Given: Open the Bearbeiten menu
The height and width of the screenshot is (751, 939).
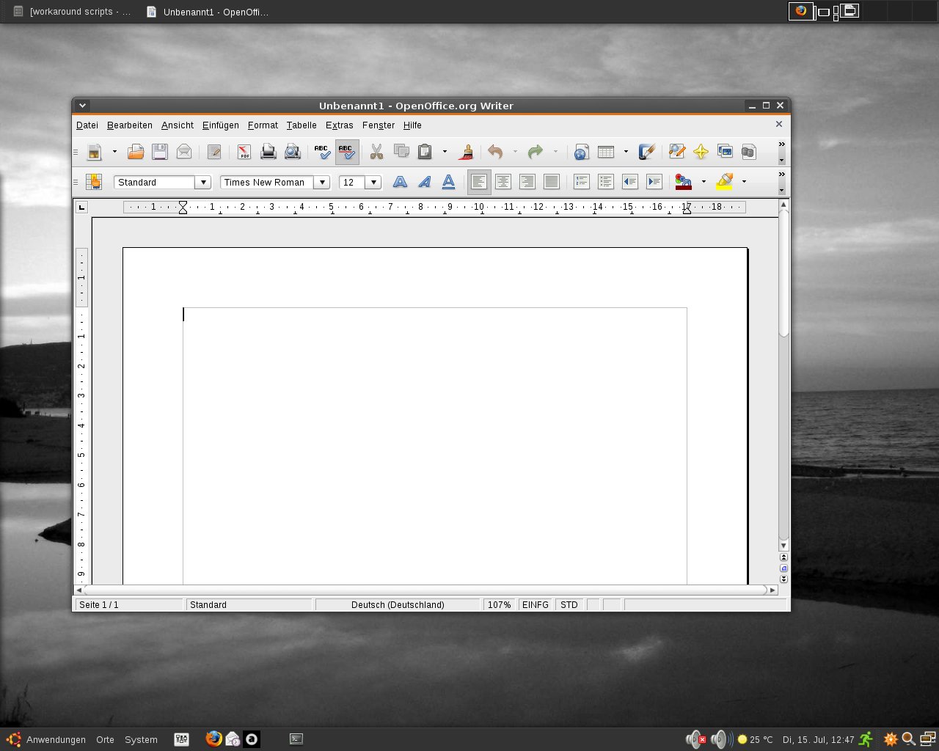Looking at the screenshot, I should 130,125.
